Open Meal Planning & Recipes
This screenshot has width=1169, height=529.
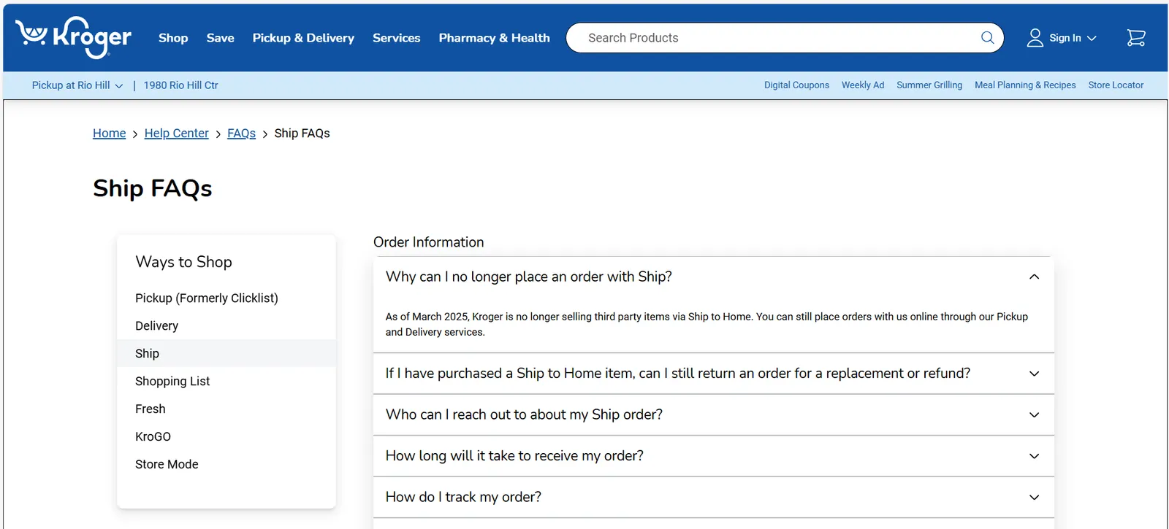pyautogui.click(x=1025, y=85)
